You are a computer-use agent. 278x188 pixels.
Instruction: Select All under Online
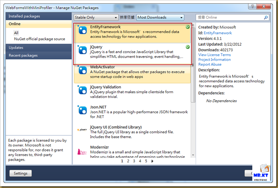[16, 33]
